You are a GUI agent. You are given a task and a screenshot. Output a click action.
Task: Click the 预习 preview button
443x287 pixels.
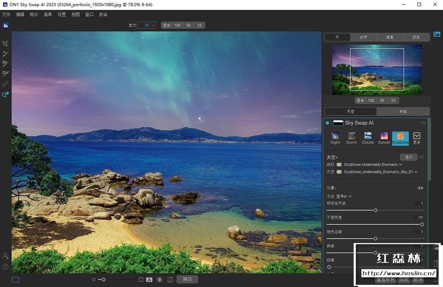coord(187,279)
